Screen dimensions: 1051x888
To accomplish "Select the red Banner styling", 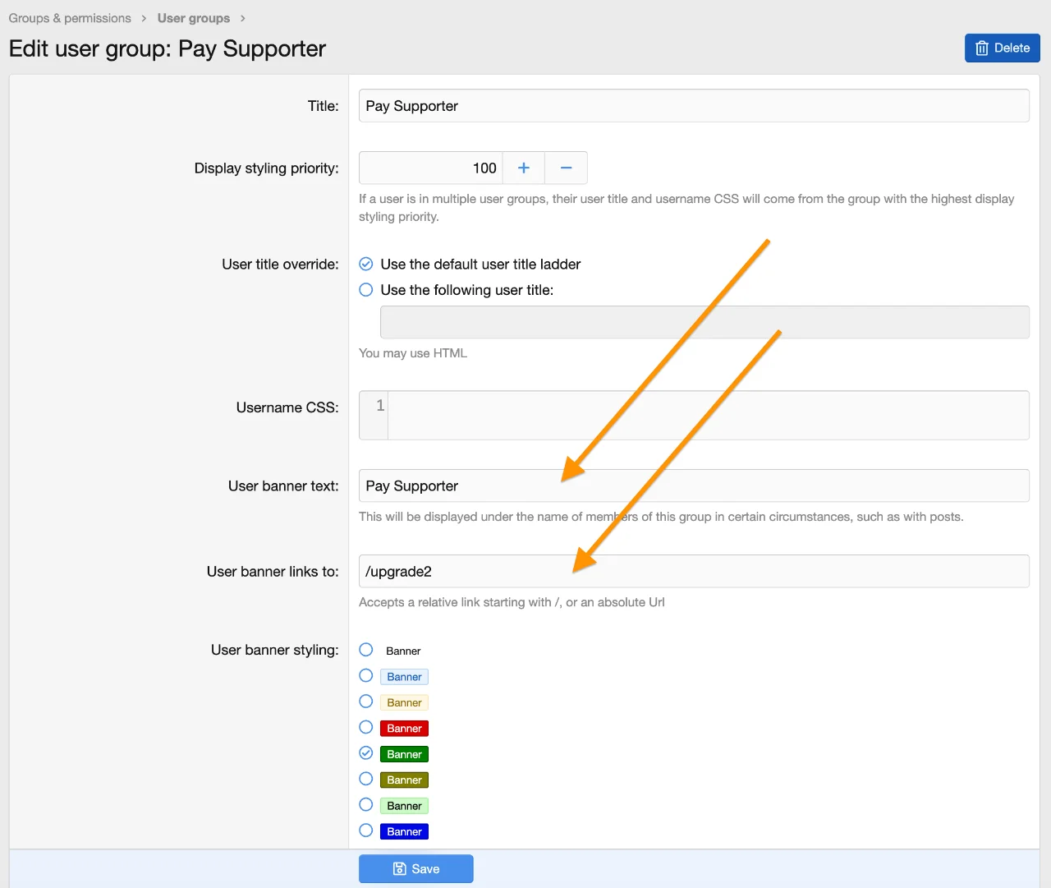I will (365, 727).
